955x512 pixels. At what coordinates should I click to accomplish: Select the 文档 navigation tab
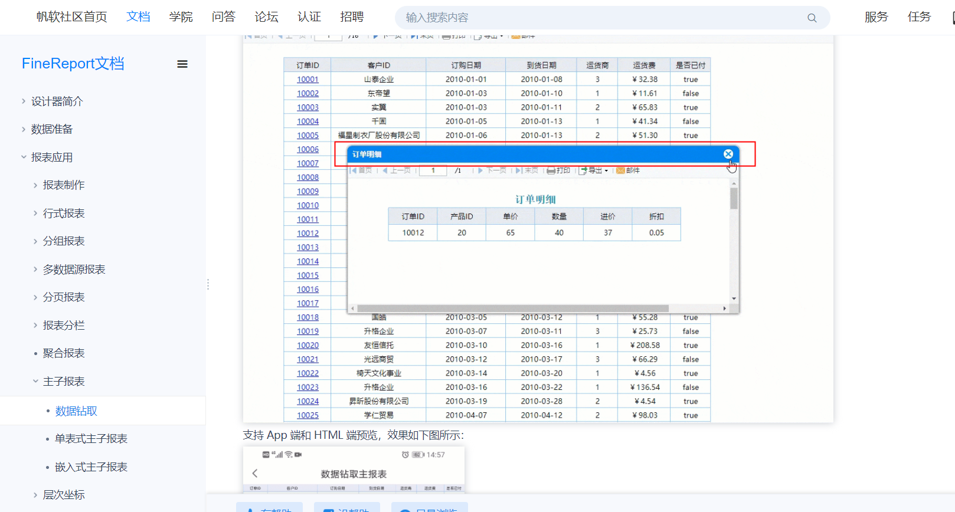pos(138,17)
